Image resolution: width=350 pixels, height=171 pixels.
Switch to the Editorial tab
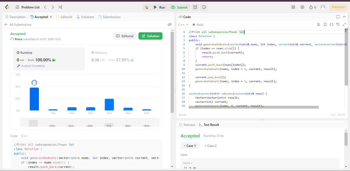[x=64, y=17]
